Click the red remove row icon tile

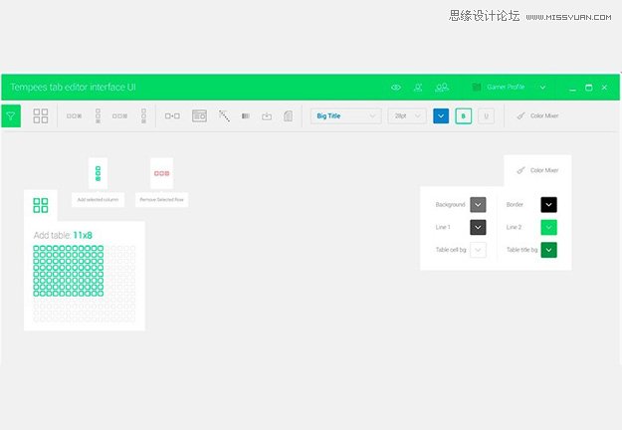(x=162, y=173)
